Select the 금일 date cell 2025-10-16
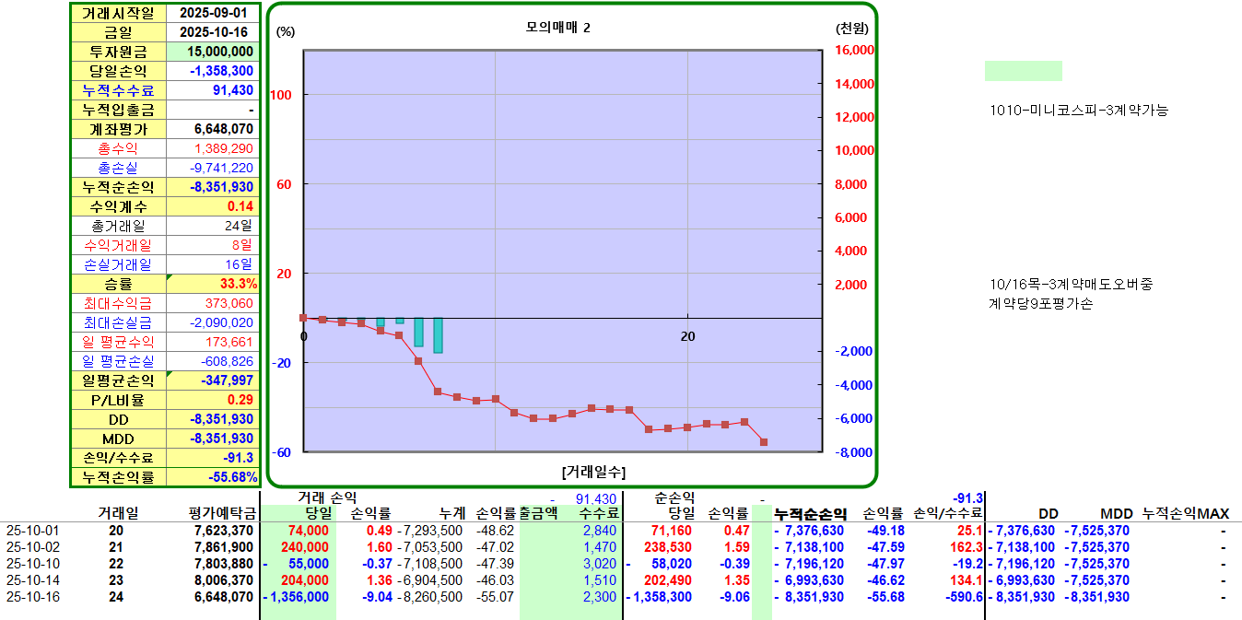The width and height of the screenshot is (1242, 620). [x=213, y=32]
